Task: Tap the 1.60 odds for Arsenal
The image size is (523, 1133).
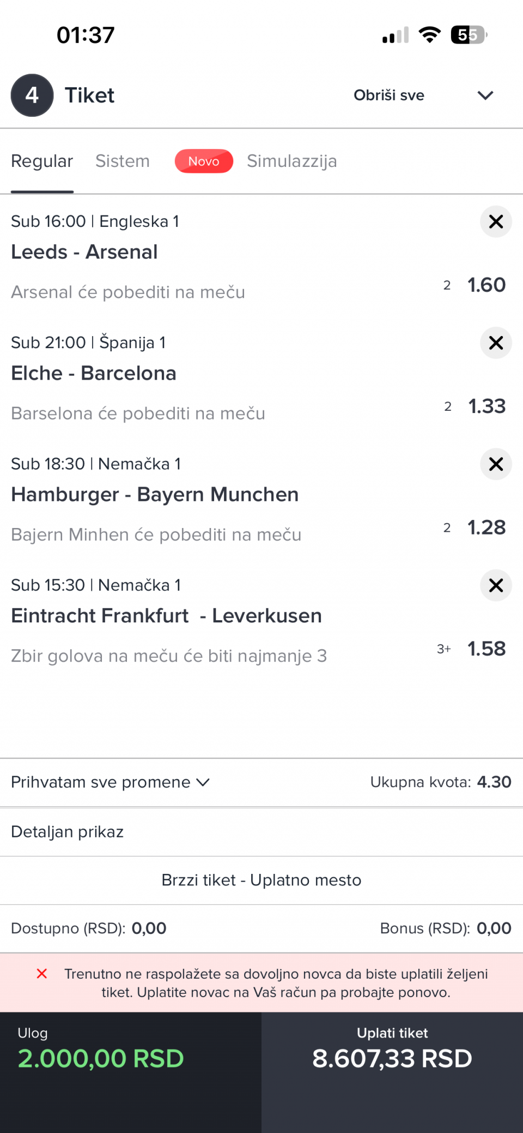Action: (486, 285)
